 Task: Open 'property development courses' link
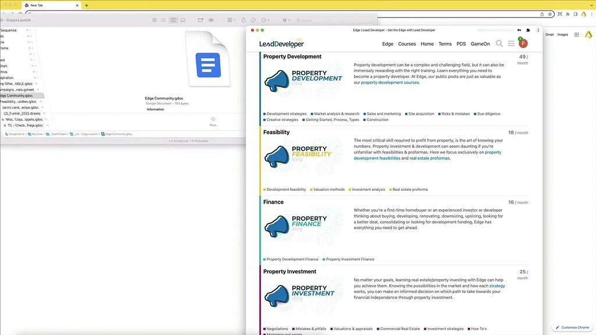tap(390, 83)
